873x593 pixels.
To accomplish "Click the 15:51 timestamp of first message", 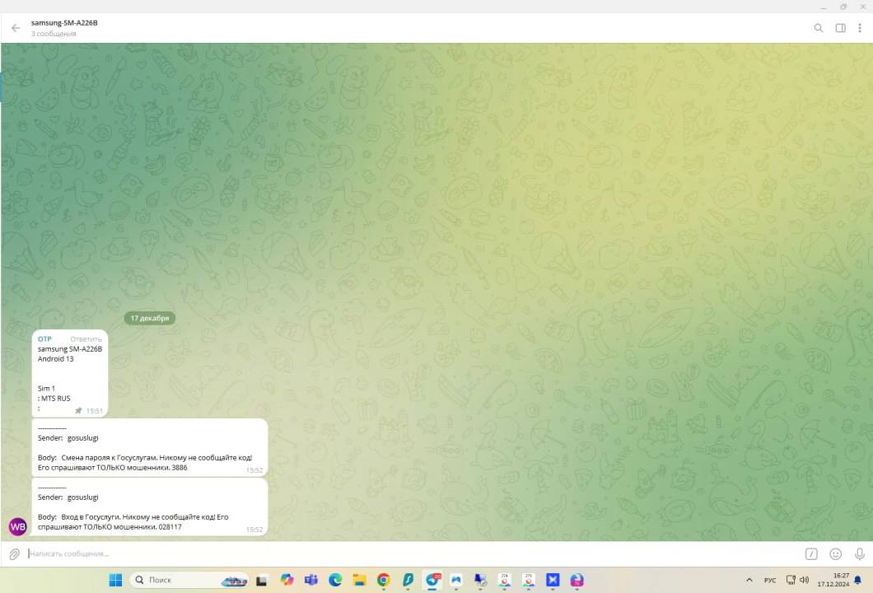I will pyautogui.click(x=95, y=411).
